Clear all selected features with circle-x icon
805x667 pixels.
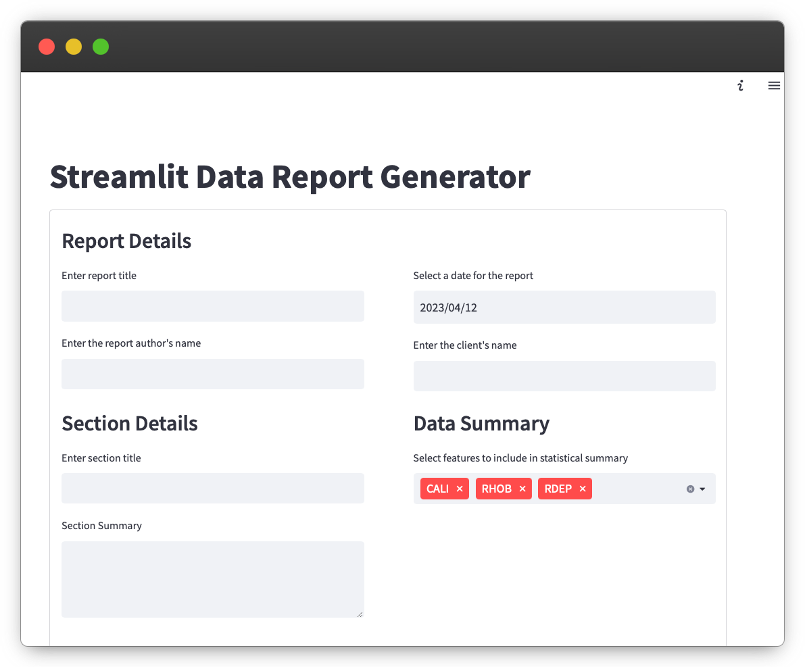coord(691,489)
